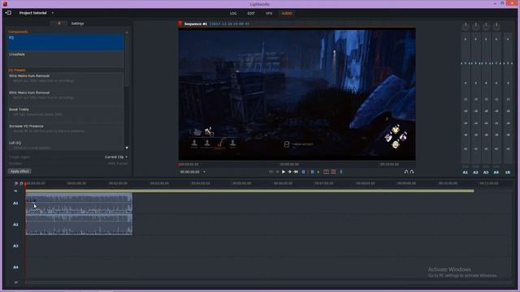Select the A2 audio clip on the timeline

coord(79,225)
